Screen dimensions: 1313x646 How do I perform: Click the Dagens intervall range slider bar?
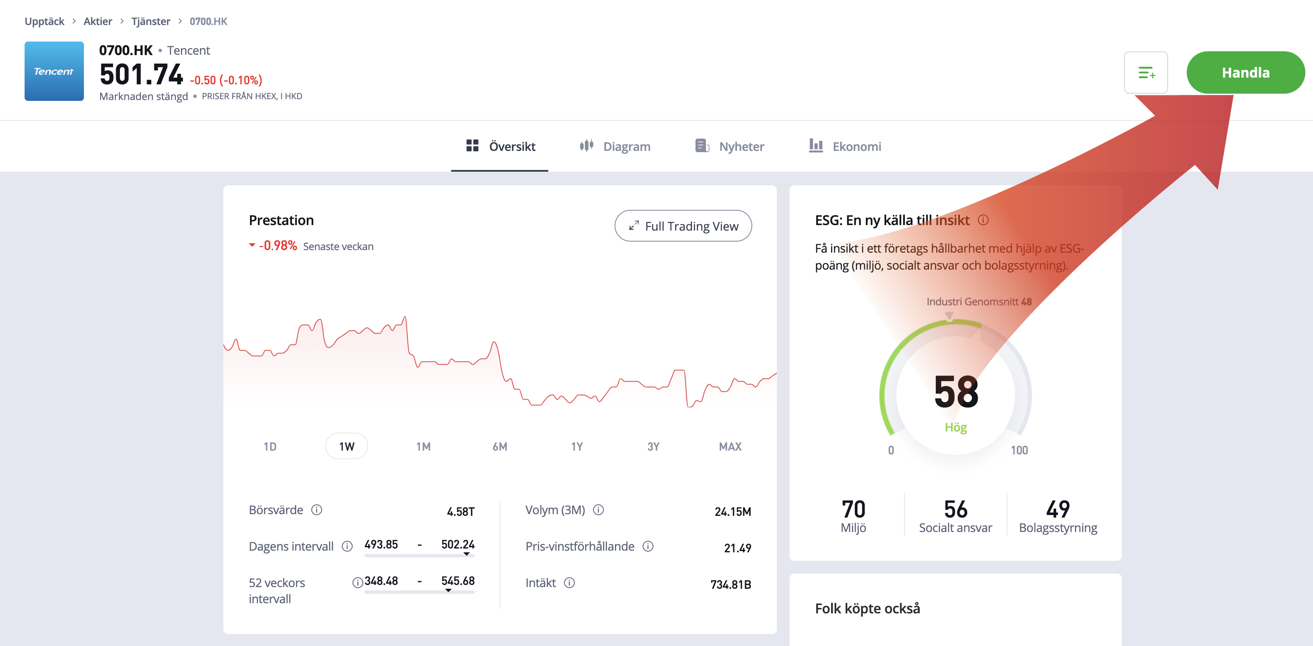coord(419,555)
